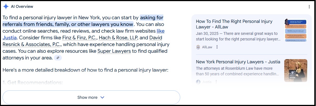The height and width of the screenshot is (106, 316).
Task: Click the Finz & Finz, P.C. link
Action: point(80,38)
